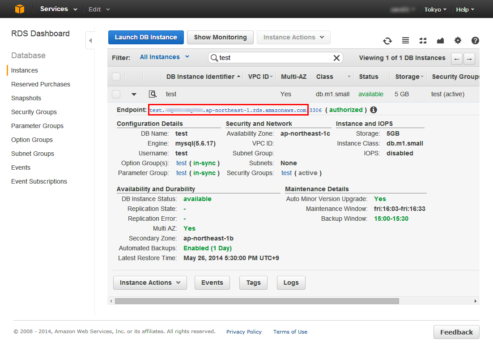Viewport: 493px width, 343px height.
Task: Go to the next page of instances
Action: (469, 59)
